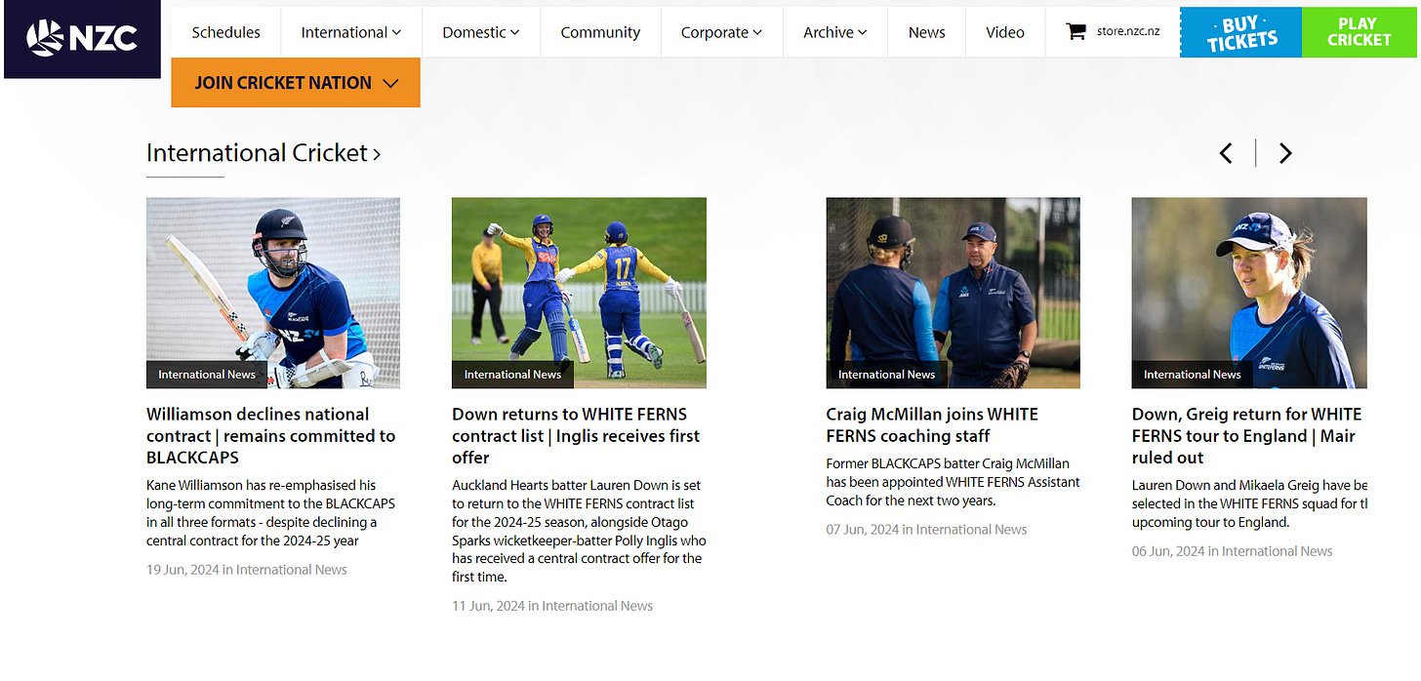Click the 07 Jun, 2024 date line
Screen dimensions: 1421x681
coord(926,530)
